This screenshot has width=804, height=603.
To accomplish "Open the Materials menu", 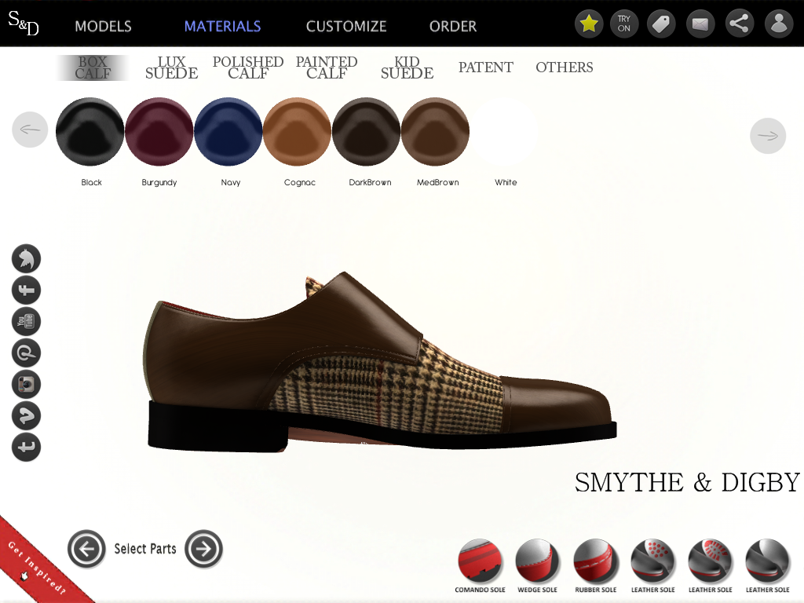I will tap(222, 26).
